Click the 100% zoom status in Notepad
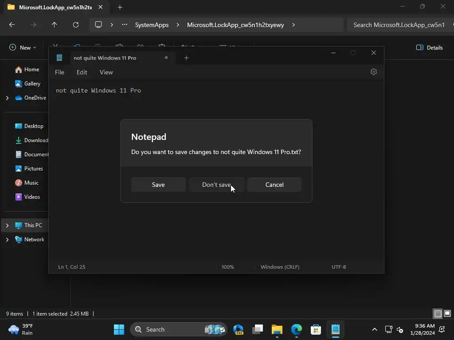Image resolution: width=454 pixels, height=340 pixels. tap(227, 267)
